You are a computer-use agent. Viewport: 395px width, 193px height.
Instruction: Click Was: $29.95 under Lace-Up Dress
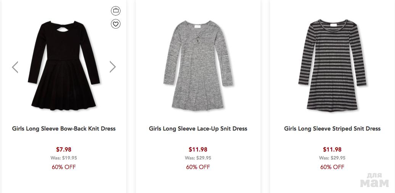[x=198, y=158]
